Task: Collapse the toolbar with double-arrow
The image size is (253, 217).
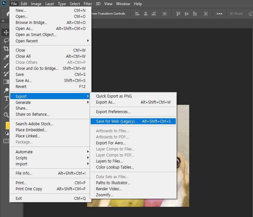Action: pyautogui.click(x=3, y=21)
